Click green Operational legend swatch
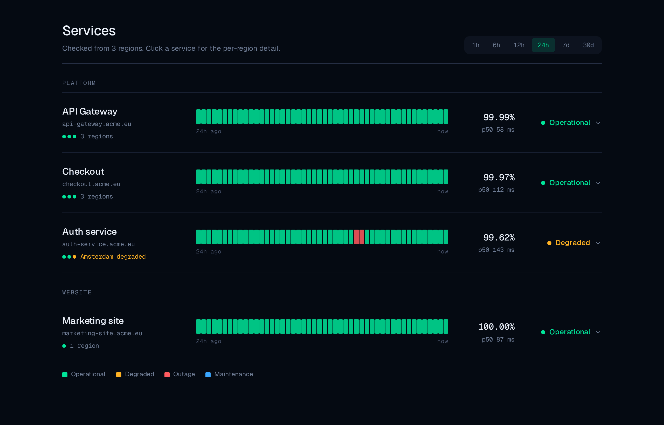 [65, 374]
